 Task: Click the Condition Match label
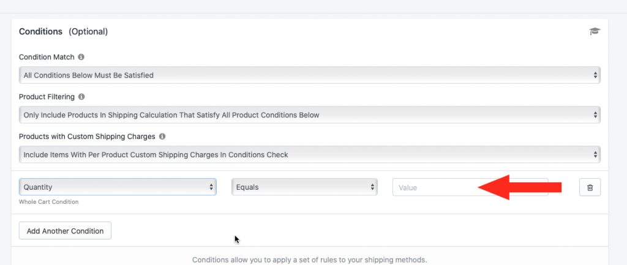coord(47,57)
